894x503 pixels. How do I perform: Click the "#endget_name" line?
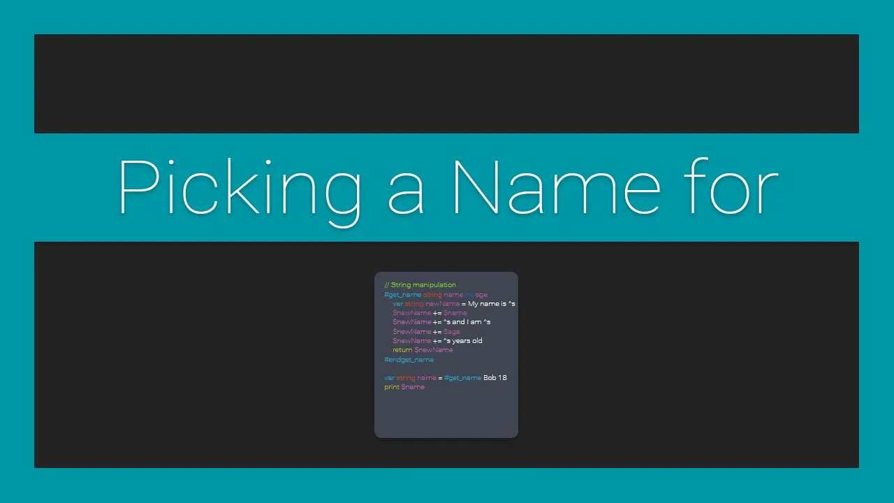coord(409,360)
